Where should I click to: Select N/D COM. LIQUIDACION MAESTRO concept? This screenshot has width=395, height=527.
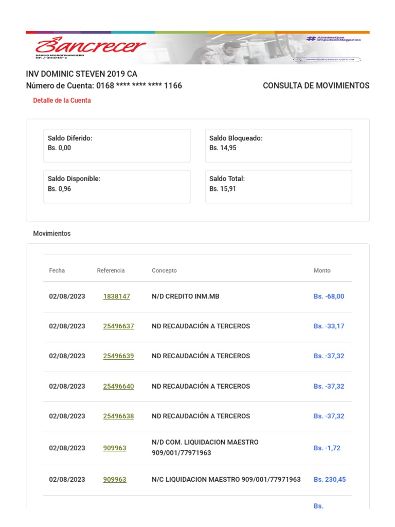pyautogui.click(x=205, y=447)
